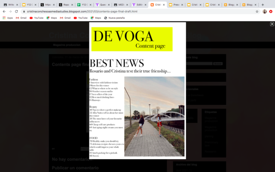This screenshot has width=275, height=172.
Task: View site information via the padlock icon
Action: point(24,12)
